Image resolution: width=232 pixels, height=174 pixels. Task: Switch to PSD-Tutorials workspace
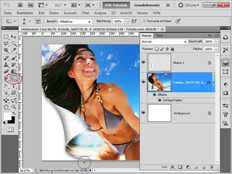point(116,5)
